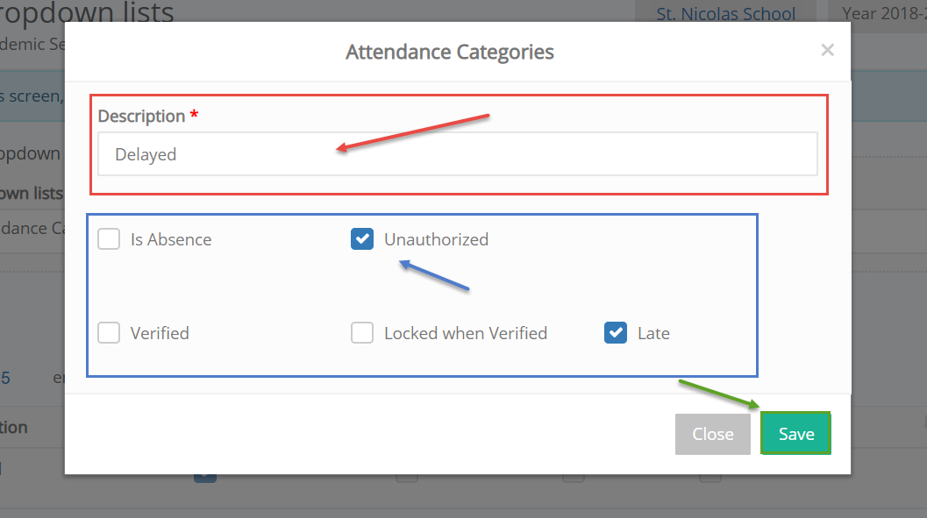Open the St. Nicolas School link
The image size is (927, 518).
pyautogui.click(x=725, y=13)
